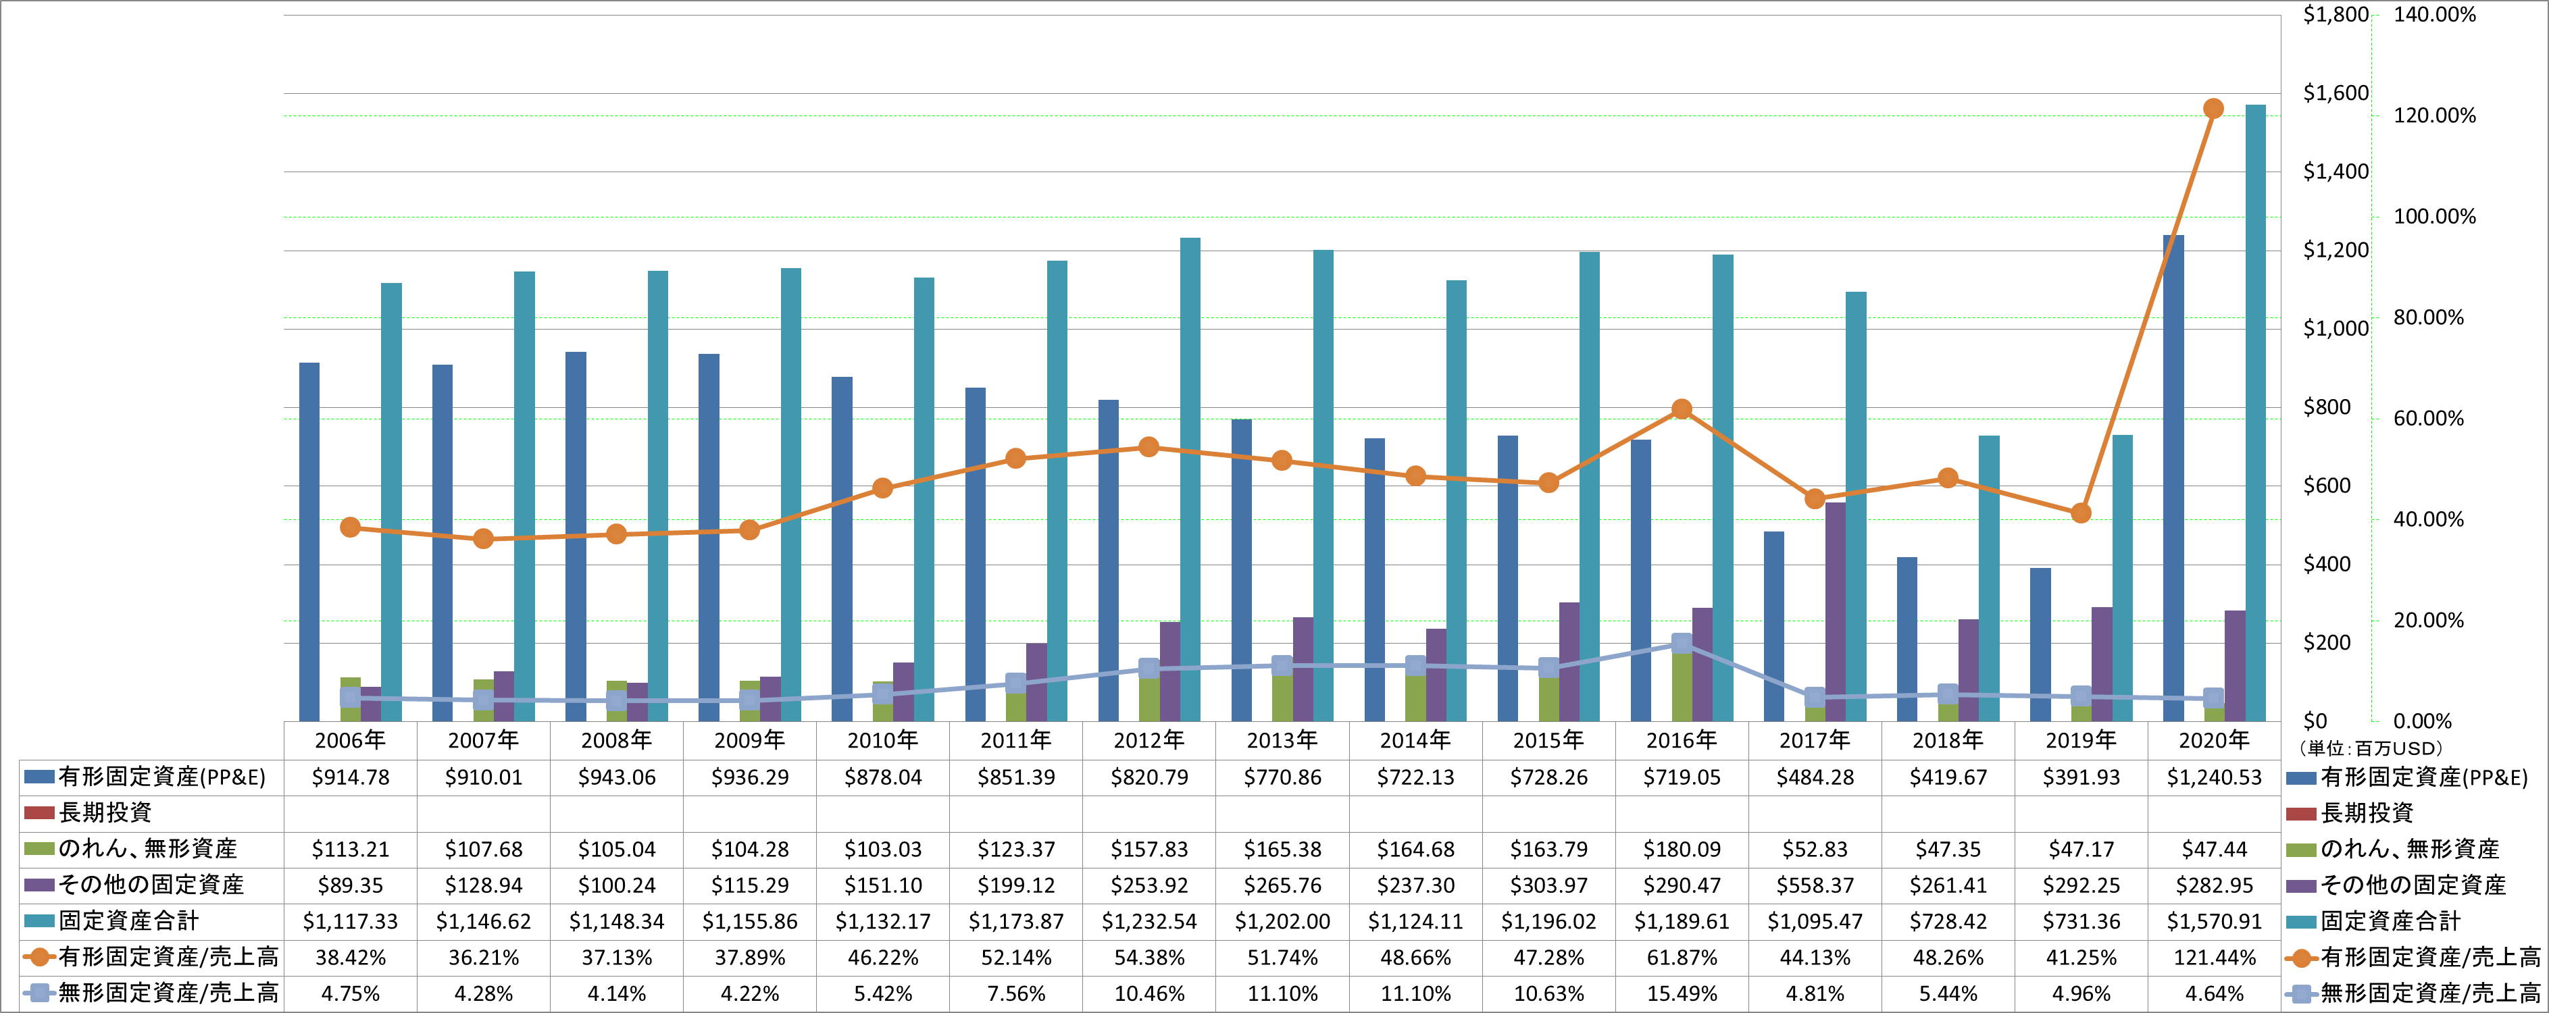Select the 2006年 column header

click(x=350, y=740)
